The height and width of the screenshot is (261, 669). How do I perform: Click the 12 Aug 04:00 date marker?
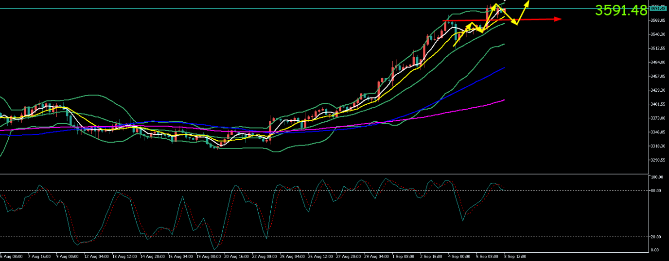tap(96, 256)
